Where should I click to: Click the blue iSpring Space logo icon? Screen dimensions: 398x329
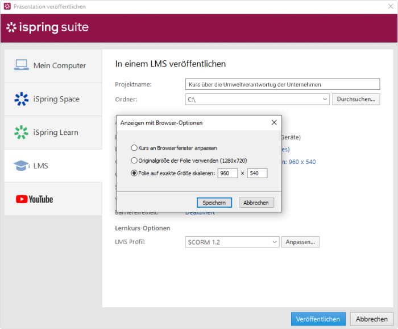click(22, 99)
